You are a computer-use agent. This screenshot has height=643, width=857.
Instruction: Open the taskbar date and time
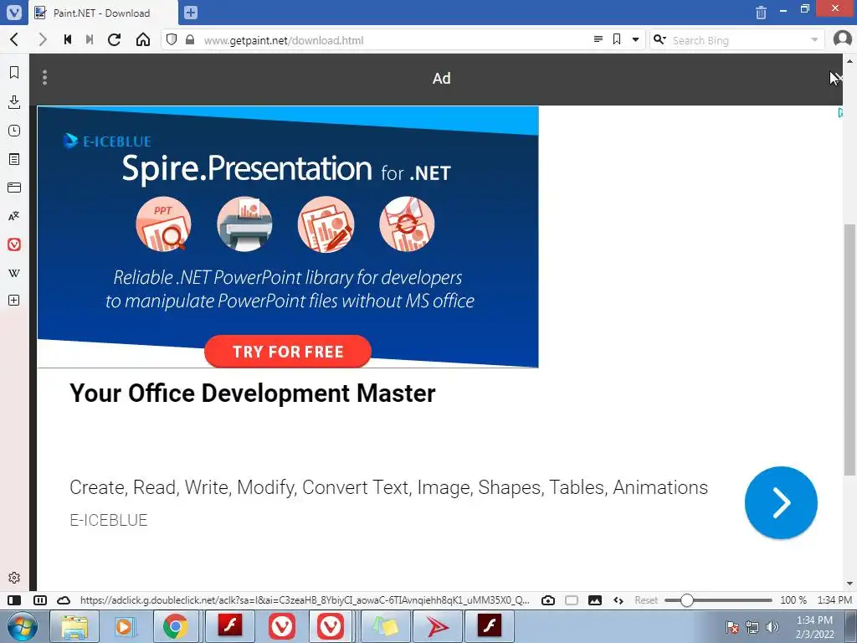point(814,627)
